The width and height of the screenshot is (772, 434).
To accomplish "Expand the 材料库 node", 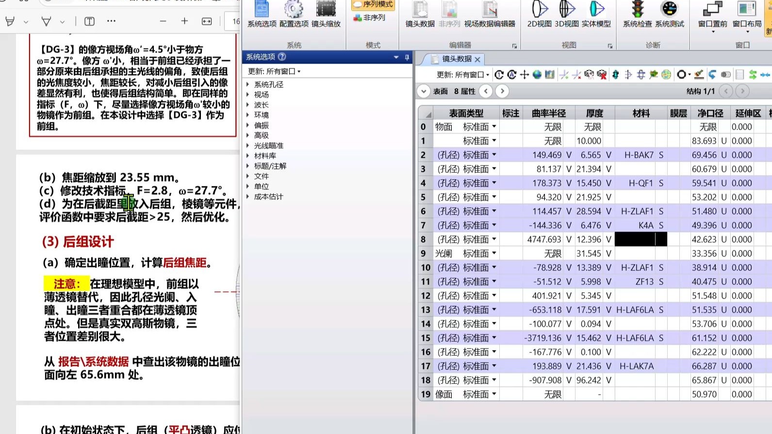I will [x=248, y=156].
